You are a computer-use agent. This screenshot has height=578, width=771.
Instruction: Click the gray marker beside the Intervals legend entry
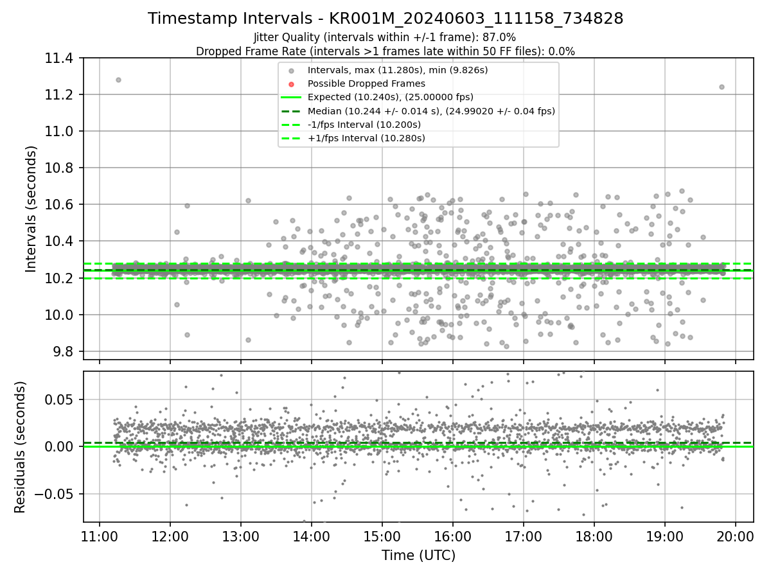(x=292, y=71)
